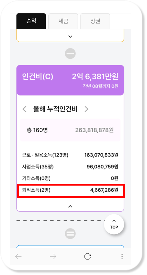Switch to the 손익 tab
This screenshot has width=147, height=275.
click(x=31, y=21)
